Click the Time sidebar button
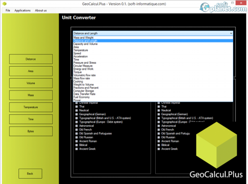Screen dimensions: 248x184 [x=31, y=119]
